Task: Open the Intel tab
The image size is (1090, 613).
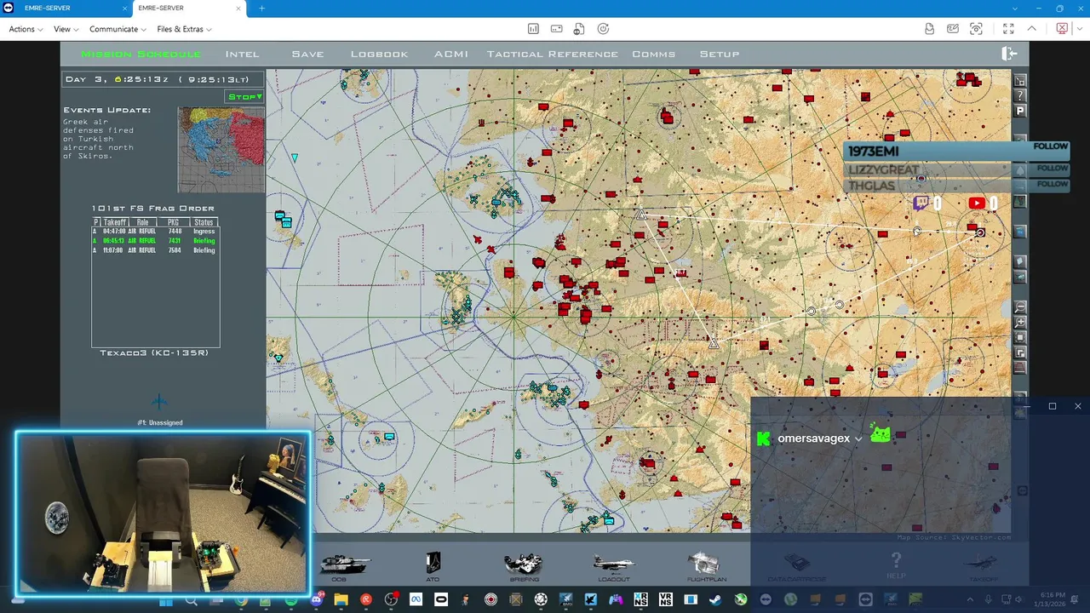Action: click(x=243, y=54)
